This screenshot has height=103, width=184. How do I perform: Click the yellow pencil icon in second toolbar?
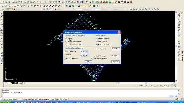tap(90, 5)
